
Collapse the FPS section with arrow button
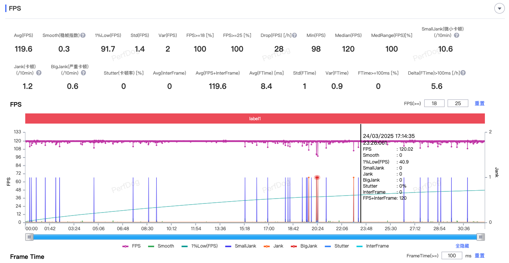pyautogui.click(x=499, y=9)
